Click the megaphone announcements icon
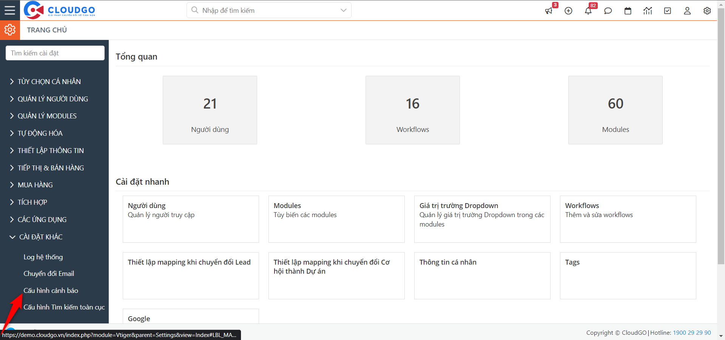Viewport: 725px width, 340px height. pos(549,11)
